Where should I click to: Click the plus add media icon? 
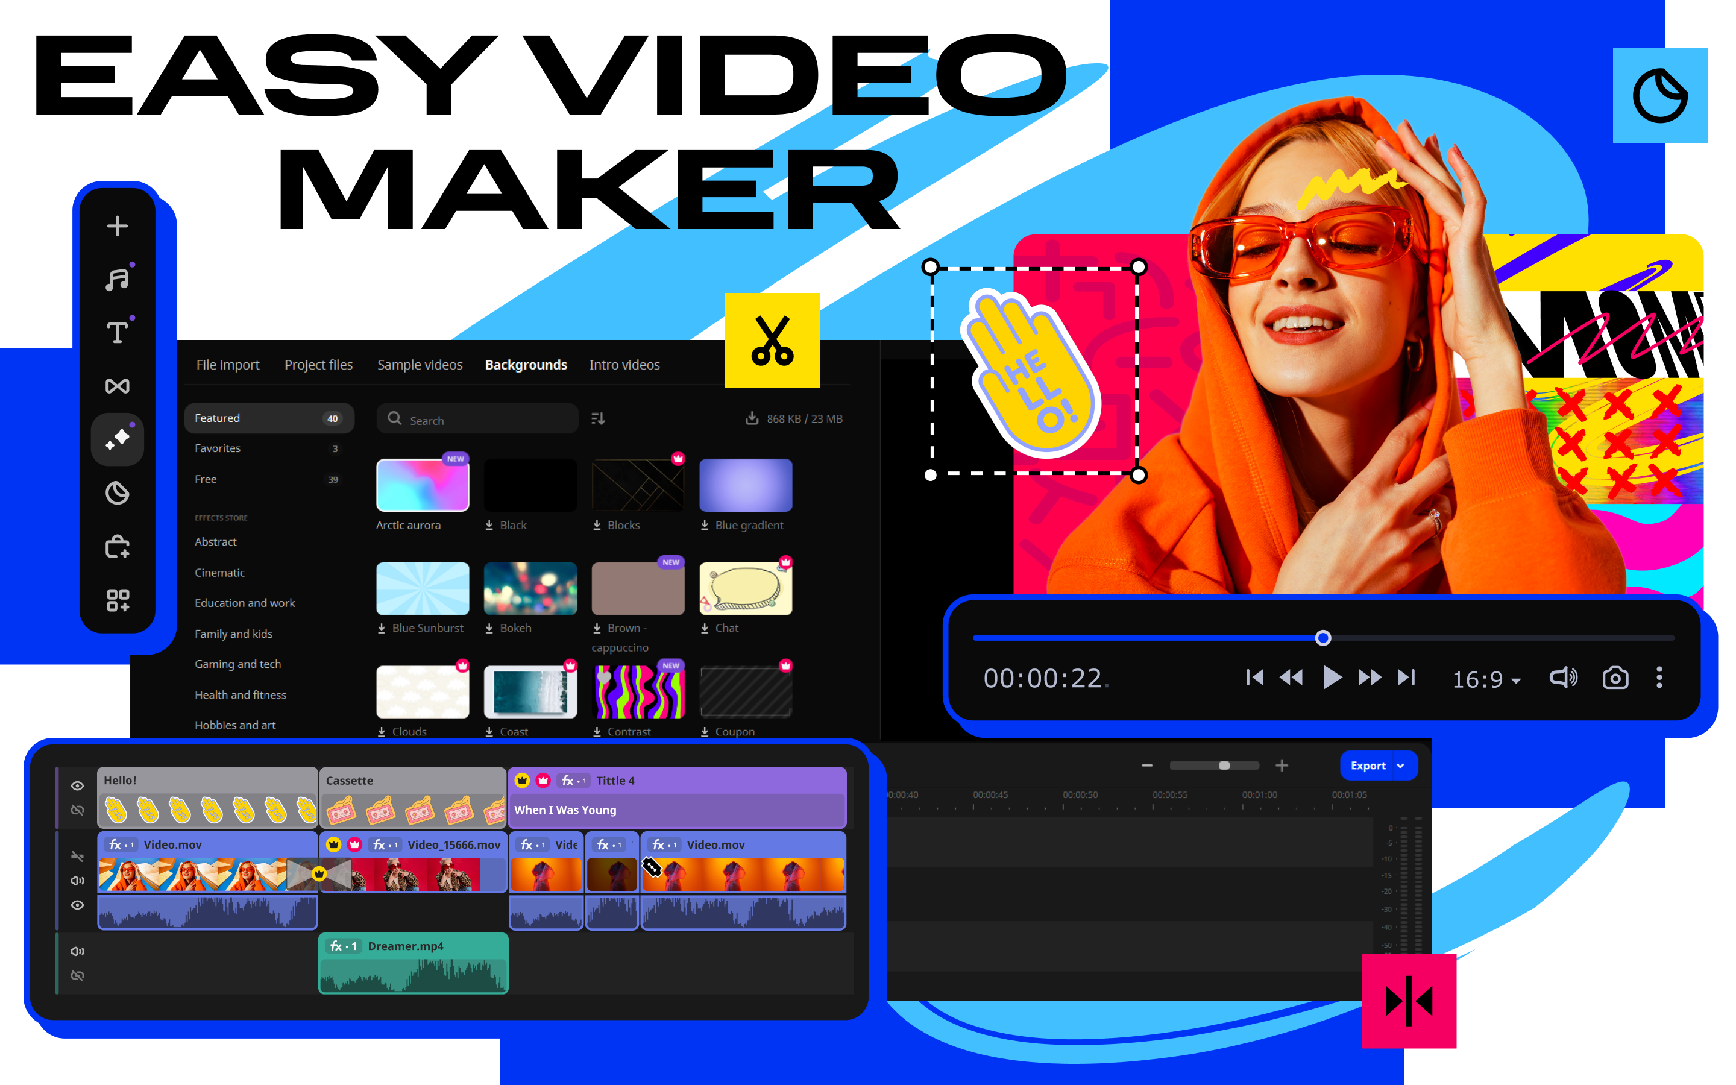(x=117, y=227)
